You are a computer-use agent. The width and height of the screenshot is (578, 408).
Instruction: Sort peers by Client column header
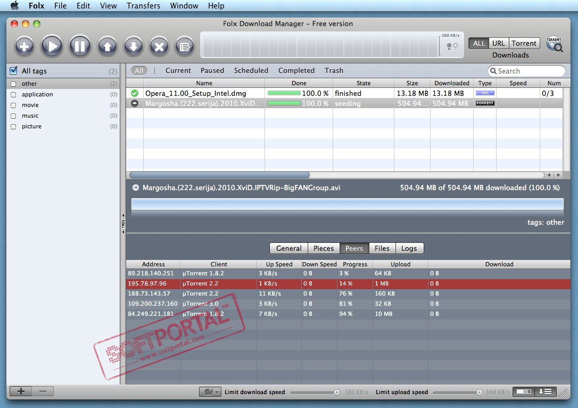pyautogui.click(x=219, y=264)
